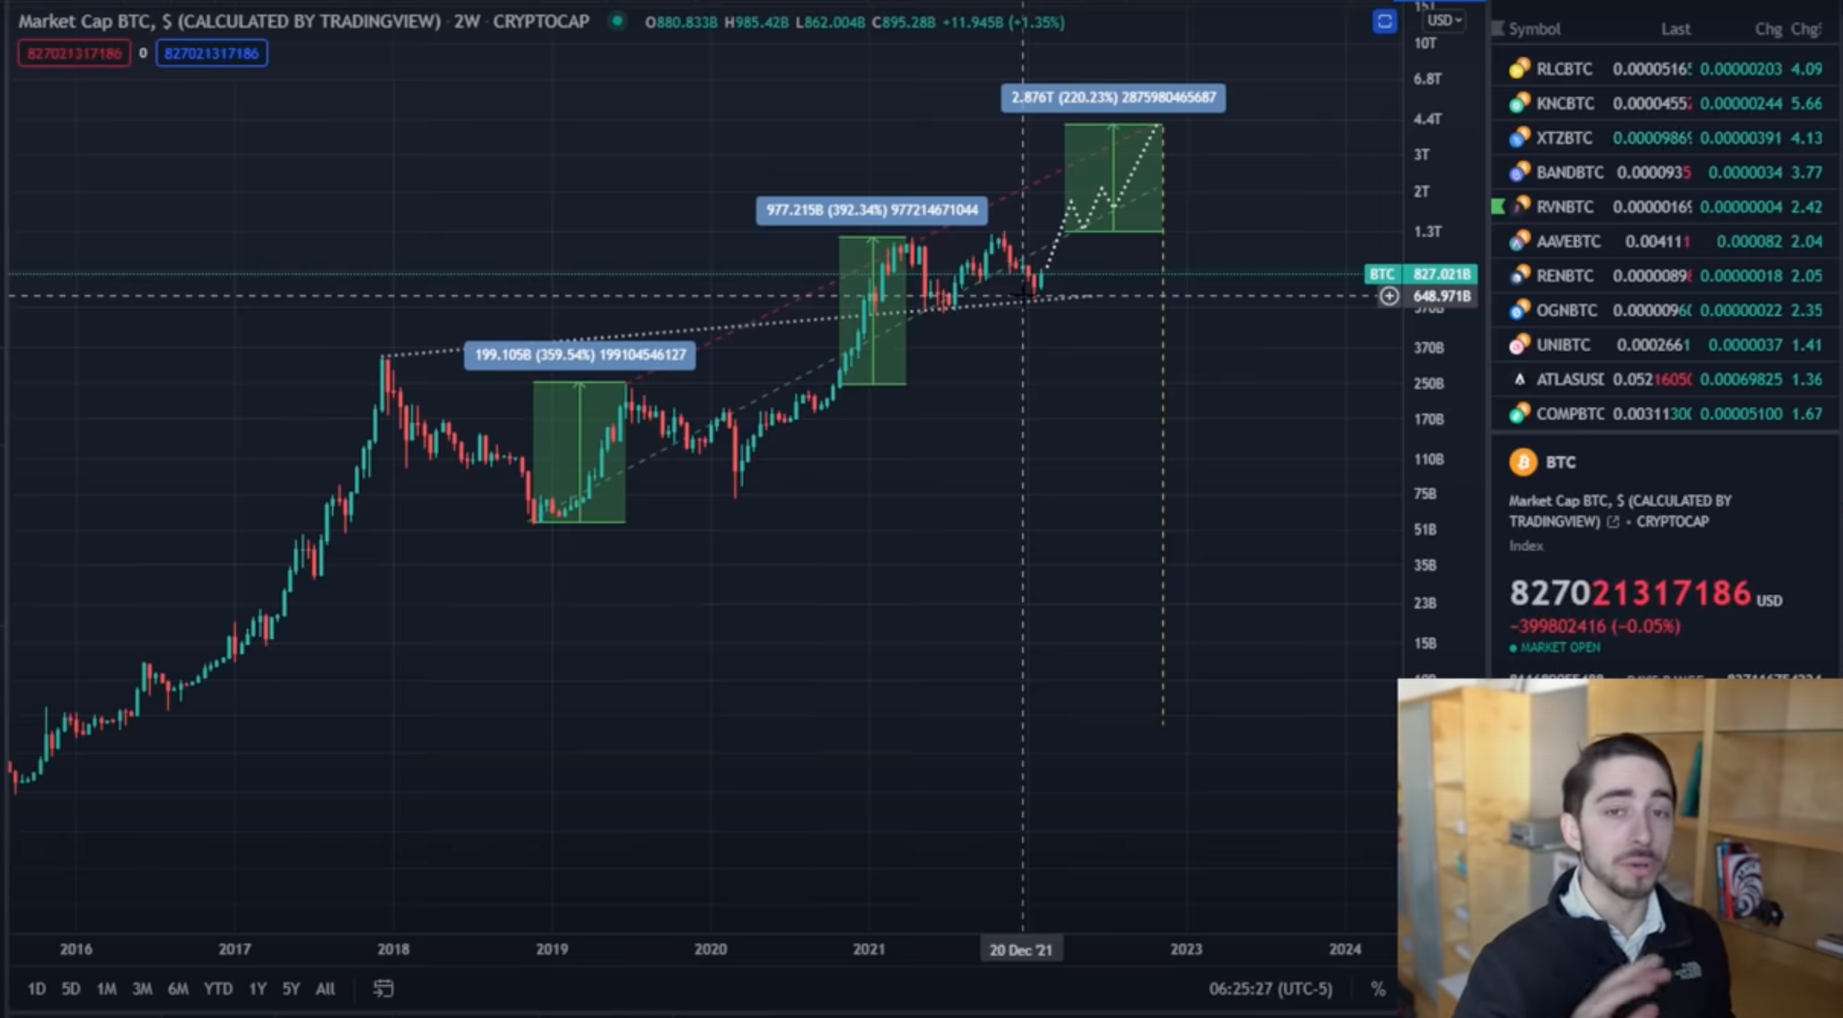The image size is (1843, 1018).
Task: Click the 1.3T label on price axis
Action: 1427,231
